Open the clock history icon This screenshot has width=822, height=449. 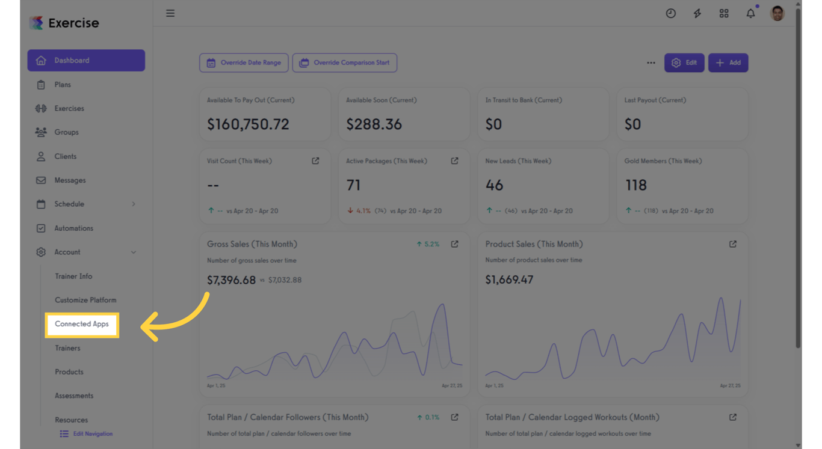click(670, 13)
